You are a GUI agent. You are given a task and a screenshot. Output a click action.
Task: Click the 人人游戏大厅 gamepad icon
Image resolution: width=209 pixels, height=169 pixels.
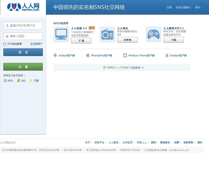tap(154, 34)
